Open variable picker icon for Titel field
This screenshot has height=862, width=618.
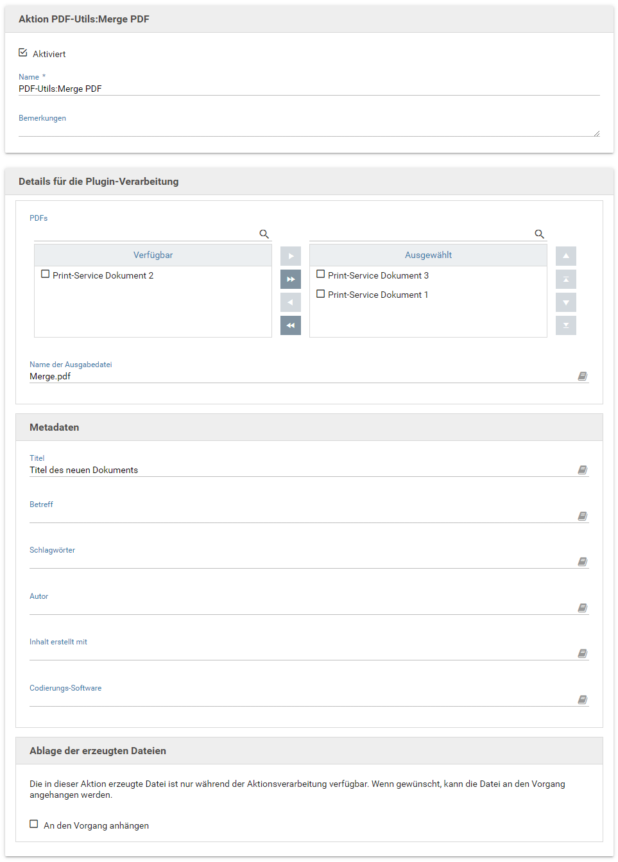pyautogui.click(x=582, y=470)
